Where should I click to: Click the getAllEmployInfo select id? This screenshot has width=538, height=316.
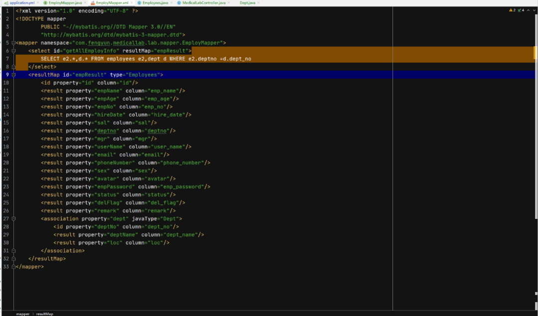[x=91, y=51]
